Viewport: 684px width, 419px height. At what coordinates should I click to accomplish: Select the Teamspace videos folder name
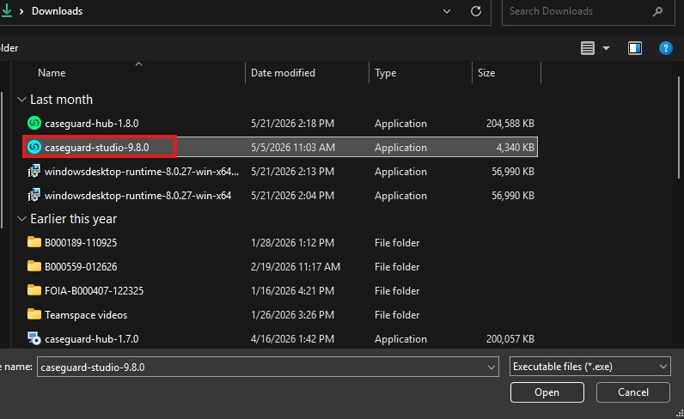(x=86, y=315)
